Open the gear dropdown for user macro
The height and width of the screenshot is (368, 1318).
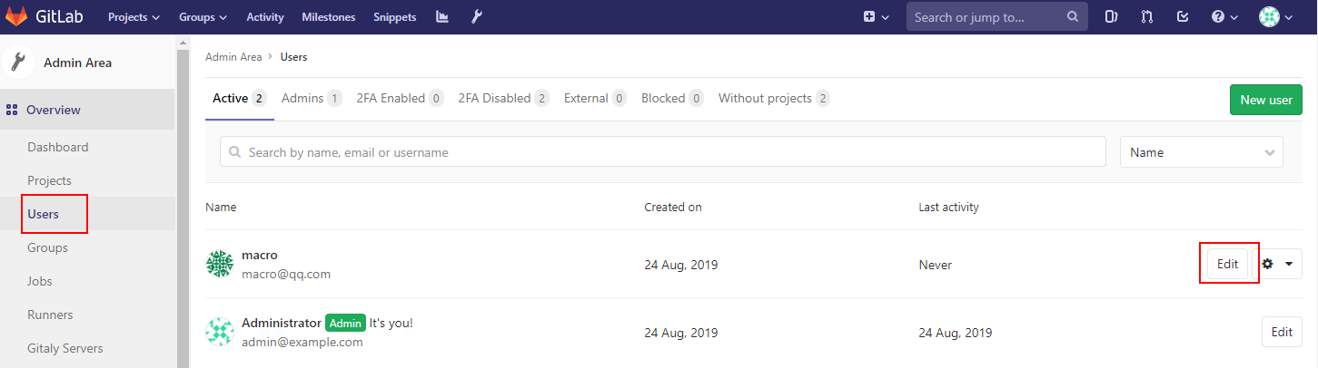pos(1276,264)
